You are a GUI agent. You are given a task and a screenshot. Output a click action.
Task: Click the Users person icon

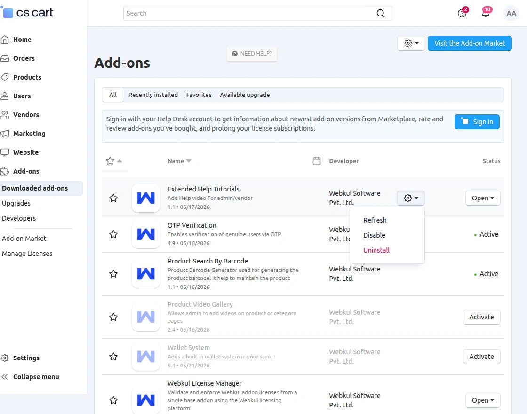click(5, 96)
